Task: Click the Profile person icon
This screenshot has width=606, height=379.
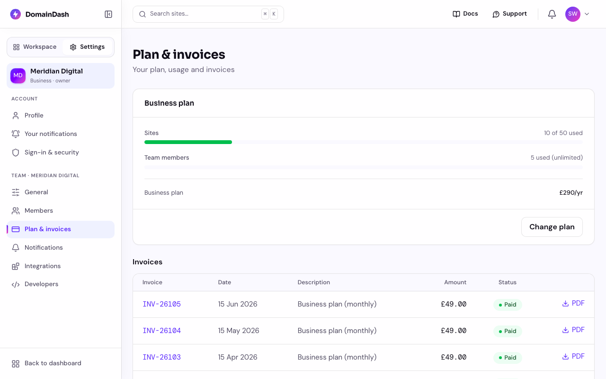Action: tap(16, 116)
